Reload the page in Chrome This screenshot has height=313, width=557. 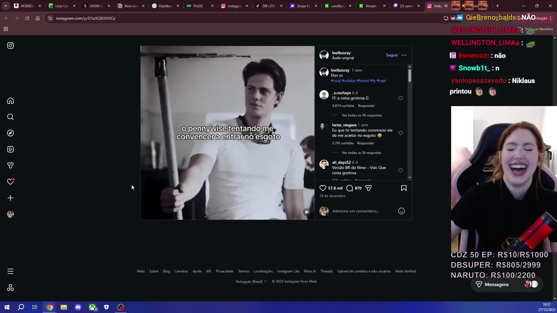[27, 18]
